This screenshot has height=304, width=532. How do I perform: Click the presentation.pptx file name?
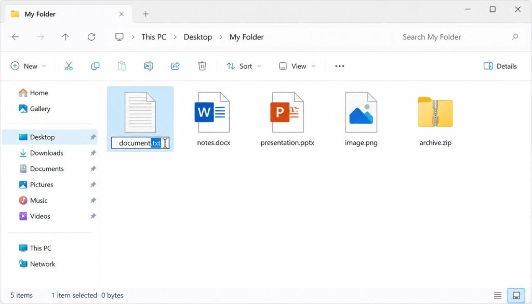pos(287,143)
